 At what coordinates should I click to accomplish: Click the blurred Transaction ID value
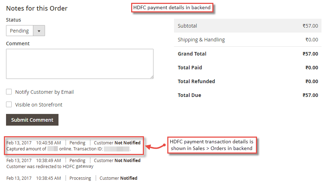pos(117,149)
